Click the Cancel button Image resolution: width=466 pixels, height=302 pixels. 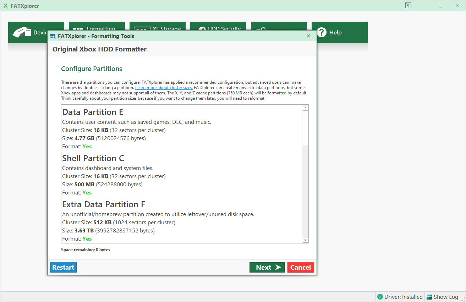301,267
